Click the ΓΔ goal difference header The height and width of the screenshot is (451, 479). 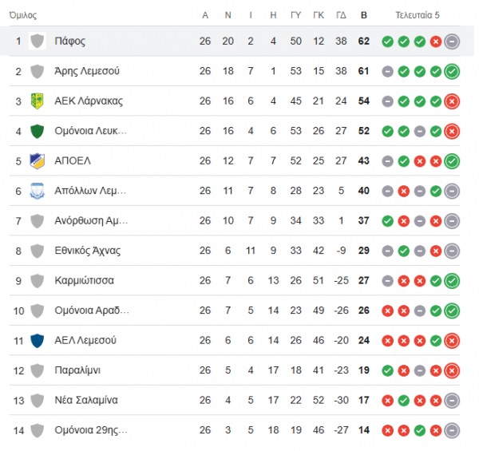341,15
